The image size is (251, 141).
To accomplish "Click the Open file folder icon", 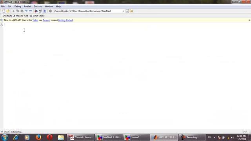I will [8, 11].
